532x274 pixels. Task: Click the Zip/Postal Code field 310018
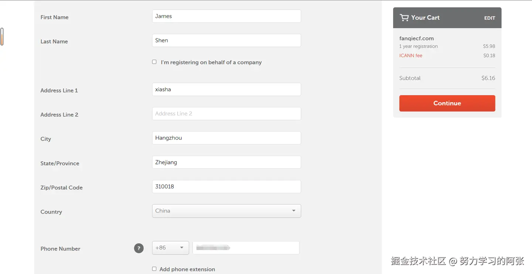226,187
